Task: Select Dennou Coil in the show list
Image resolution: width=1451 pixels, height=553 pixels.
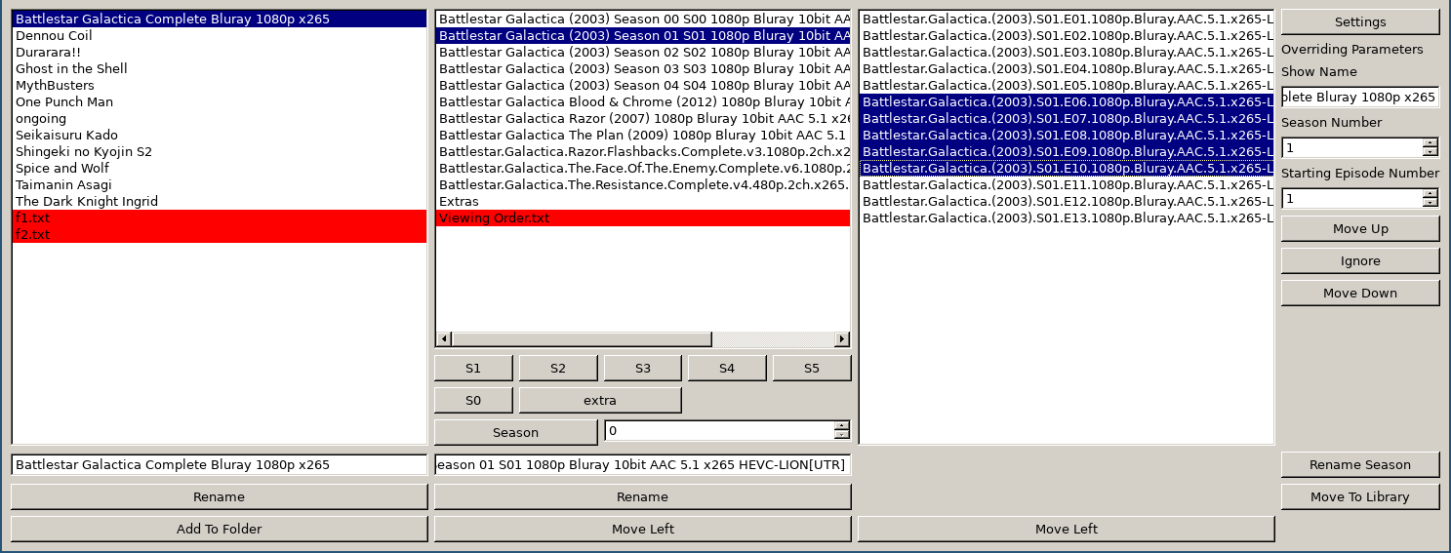Action: click(x=220, y=35)
